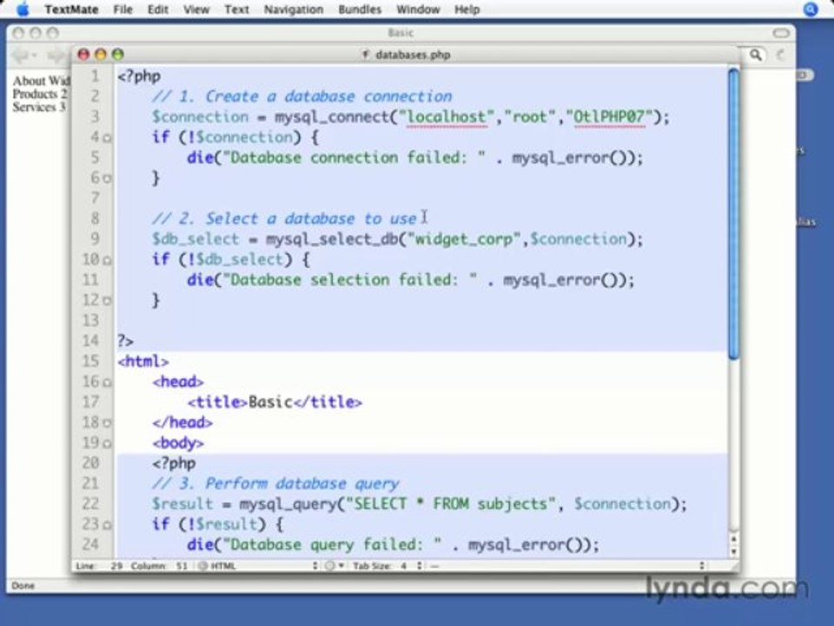Open the File menu
The image size is (834, 626).
pos(122,9)
